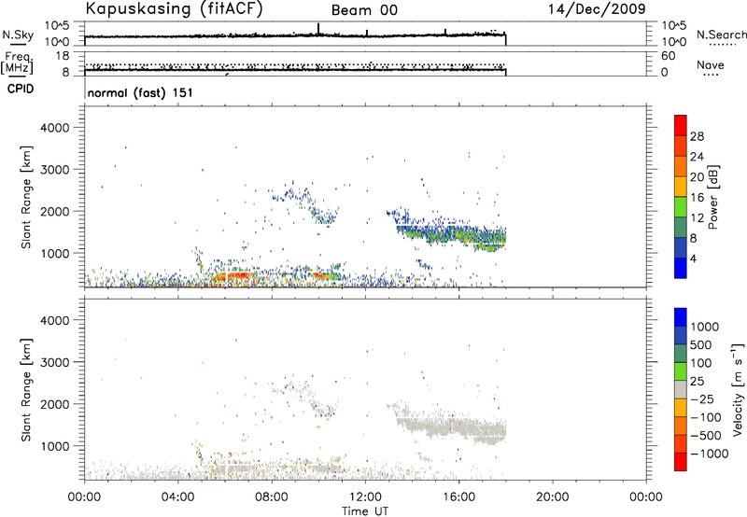Click the "3000" tick in the velocity panel
This screenshot has height=517, width=747.
54,362
